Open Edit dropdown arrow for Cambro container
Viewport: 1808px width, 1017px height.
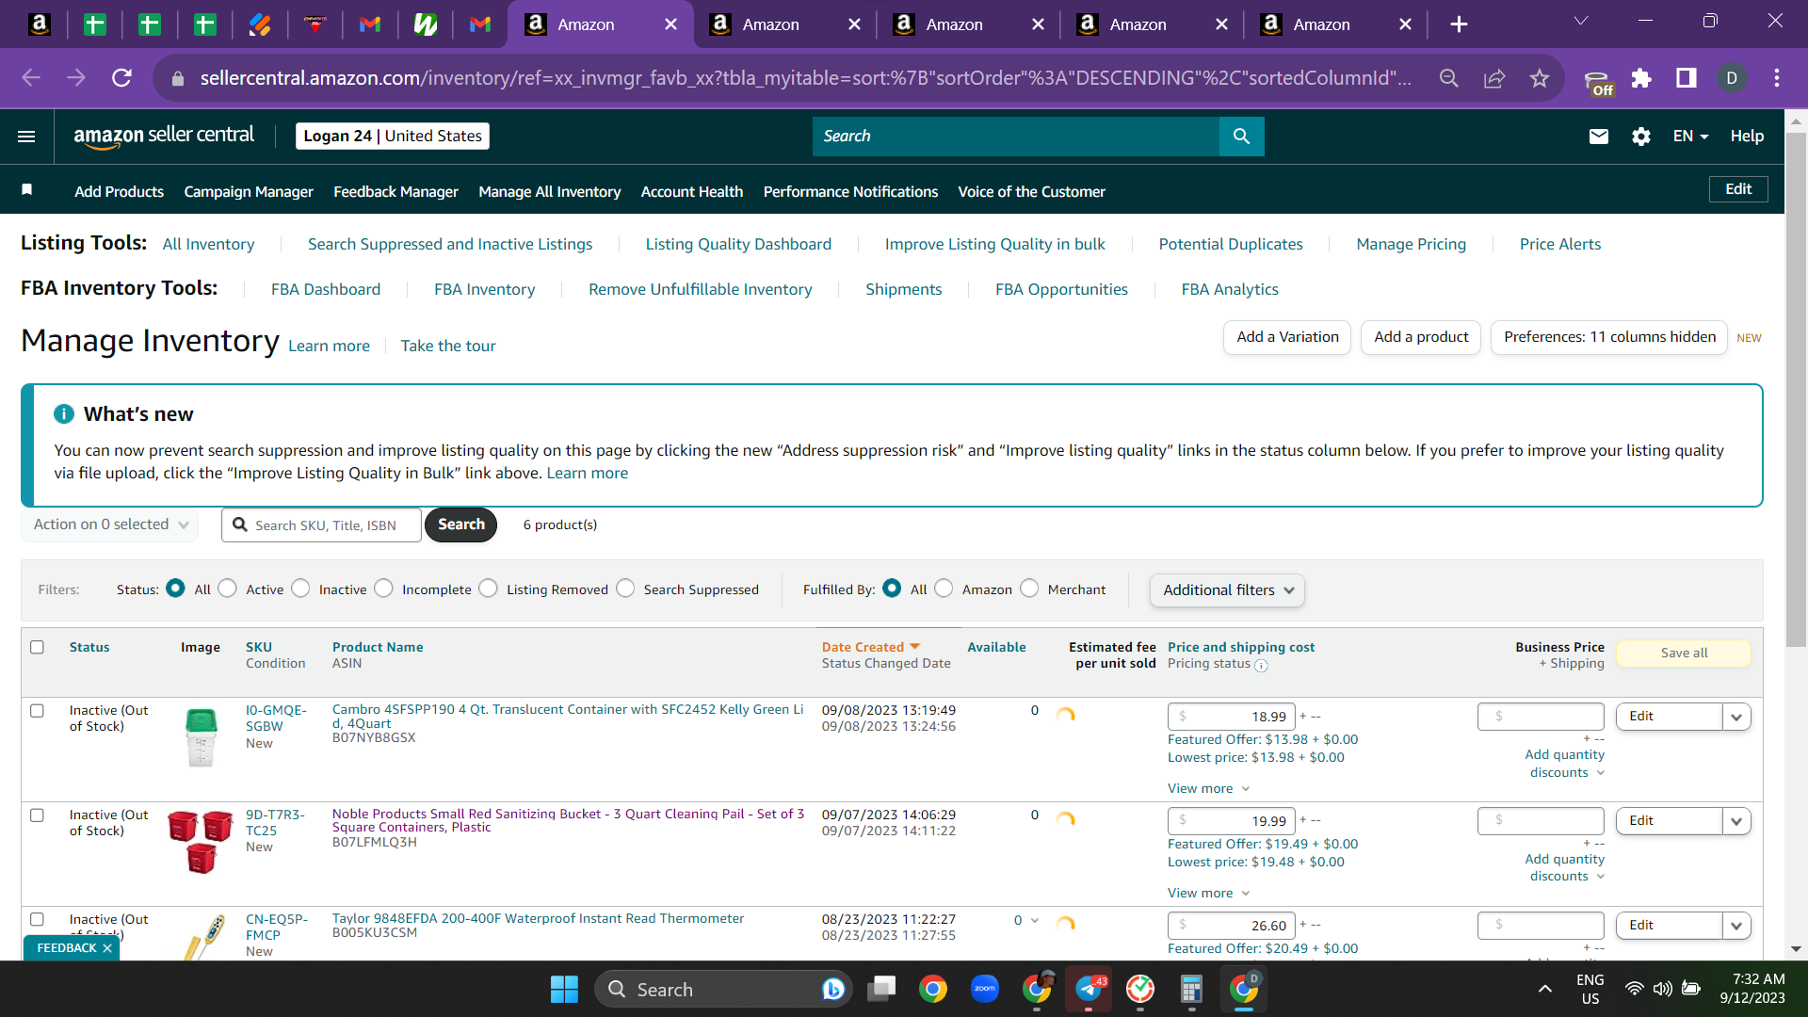point(1736,717)
